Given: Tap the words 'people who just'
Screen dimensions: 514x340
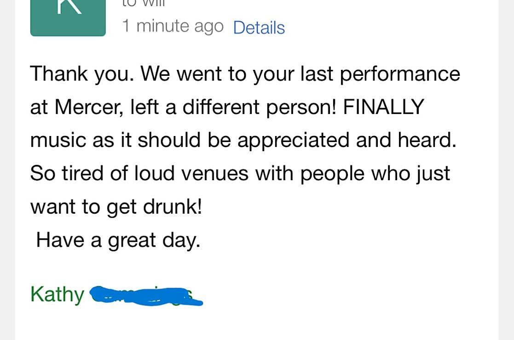Looking at the screenshot, I should pos(375,173).
